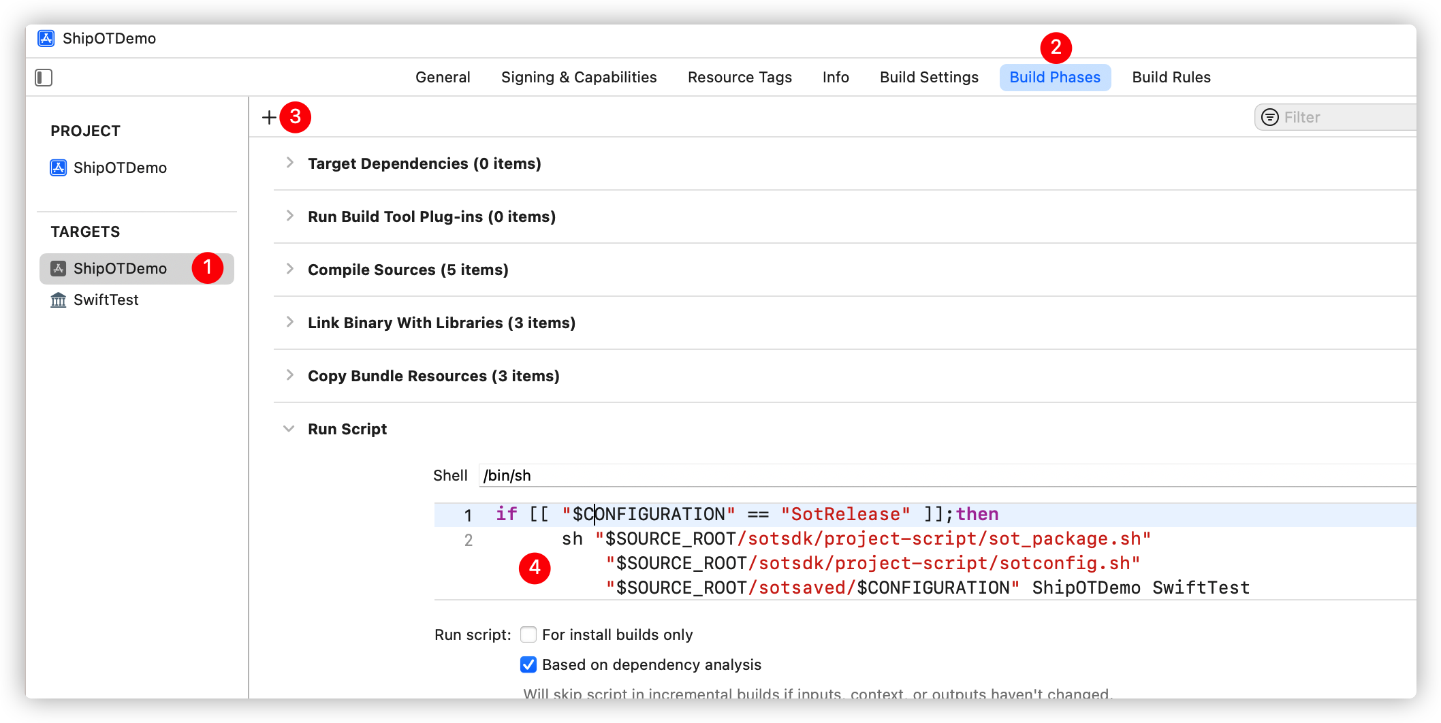Click the filter icon in the filter field
Image resolution: width=1441 pixels, height=723 pixels.
pyautogui.click(x=1270, y=117)
